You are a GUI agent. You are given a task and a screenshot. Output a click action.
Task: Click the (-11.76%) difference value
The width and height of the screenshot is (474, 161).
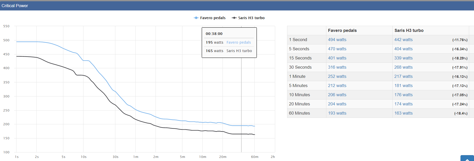point(460,40)
